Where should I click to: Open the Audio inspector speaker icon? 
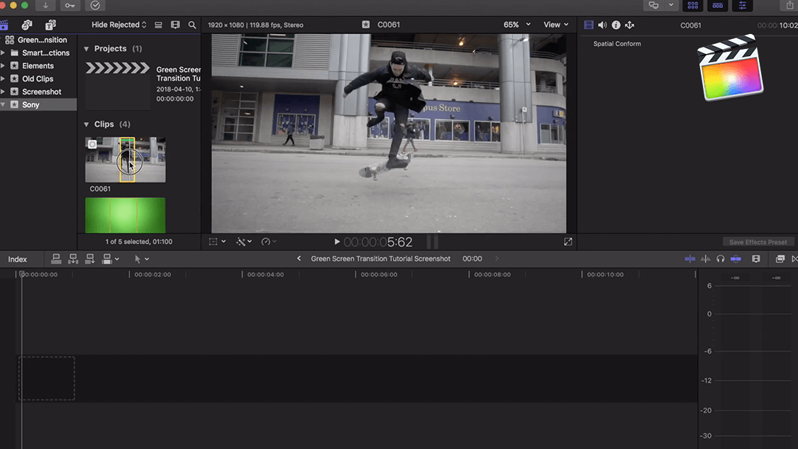602,25
